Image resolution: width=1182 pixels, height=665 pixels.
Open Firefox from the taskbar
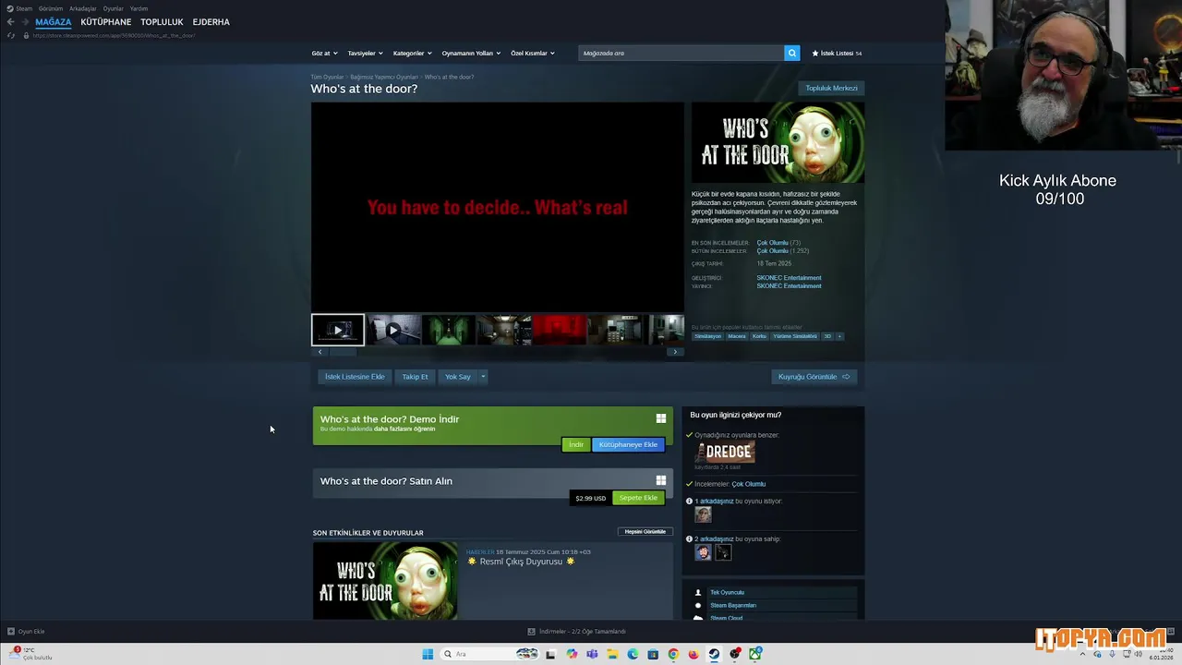click(x=694, y=654)
